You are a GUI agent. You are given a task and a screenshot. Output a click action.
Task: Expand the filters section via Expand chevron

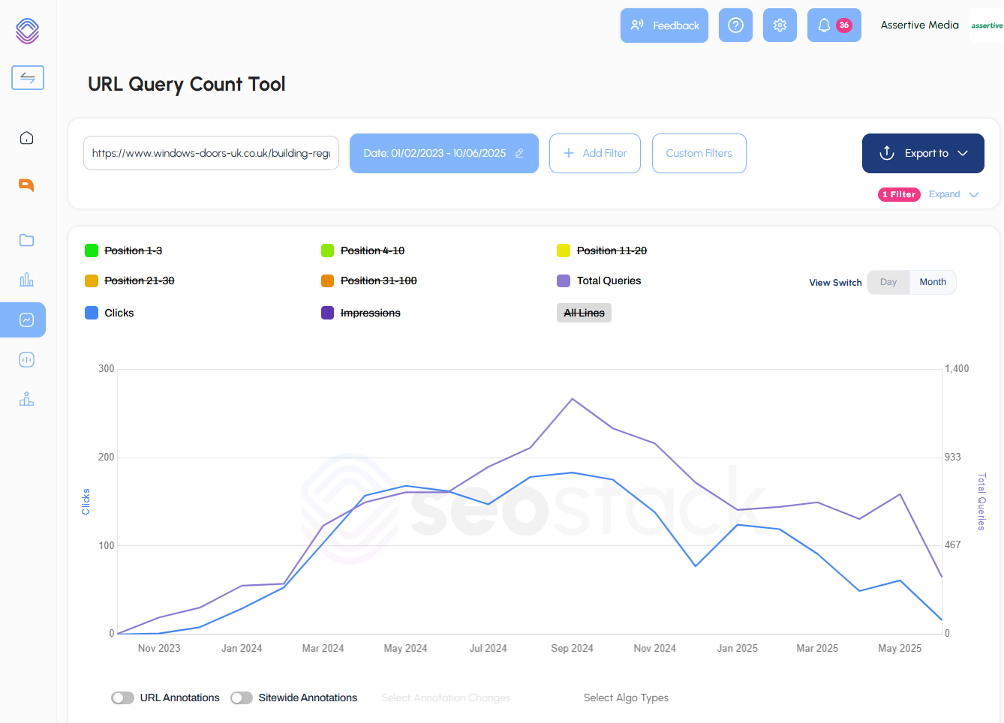953,194
